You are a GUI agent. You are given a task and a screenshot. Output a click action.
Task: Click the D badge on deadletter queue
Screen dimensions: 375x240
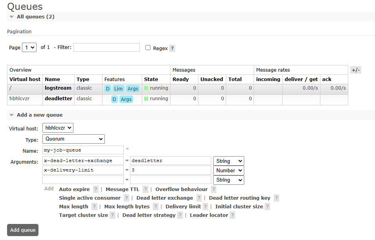[114, 99]
